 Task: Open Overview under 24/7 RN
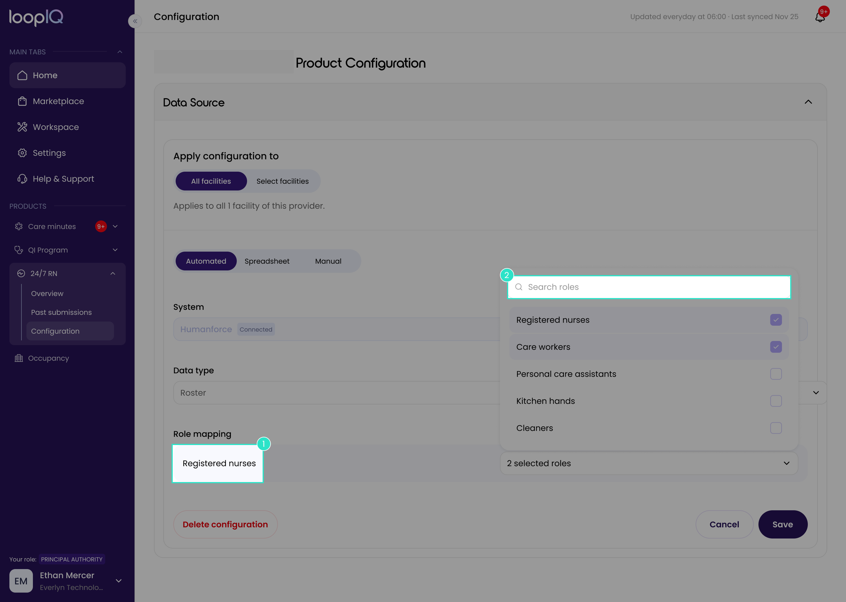47,294
